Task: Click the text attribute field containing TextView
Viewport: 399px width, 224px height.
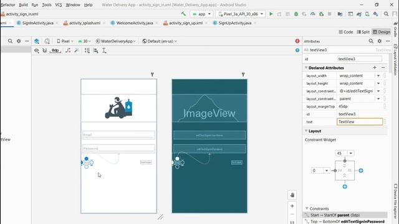Action: tap(360, 122)
